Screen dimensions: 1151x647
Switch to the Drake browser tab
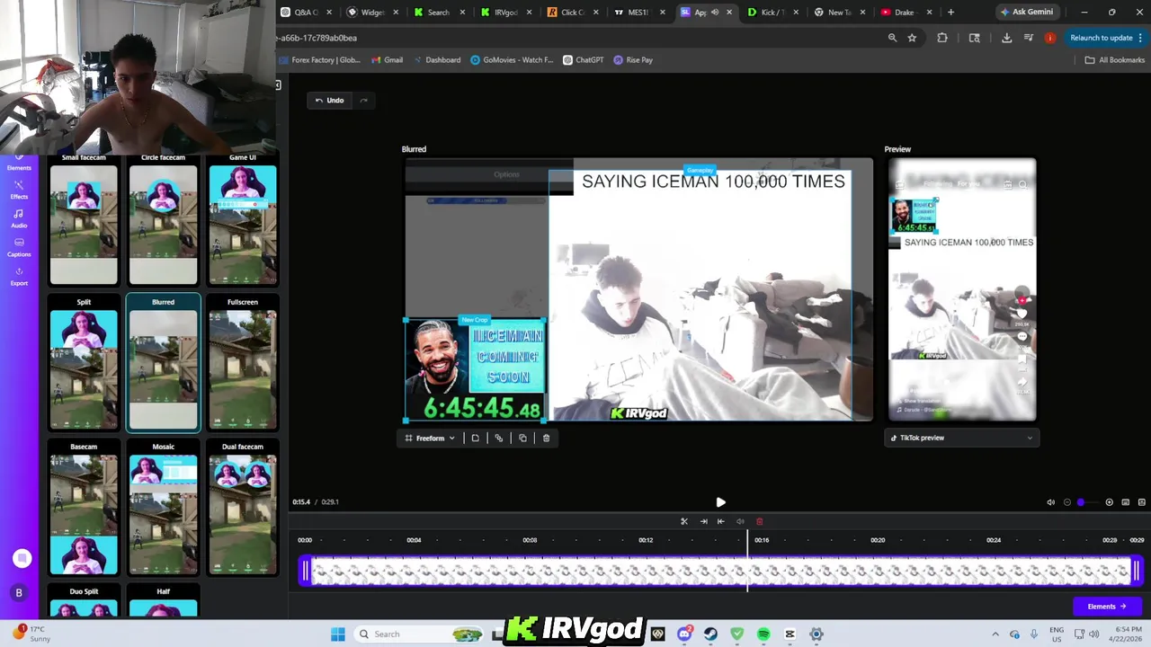[x=905, y=13]
